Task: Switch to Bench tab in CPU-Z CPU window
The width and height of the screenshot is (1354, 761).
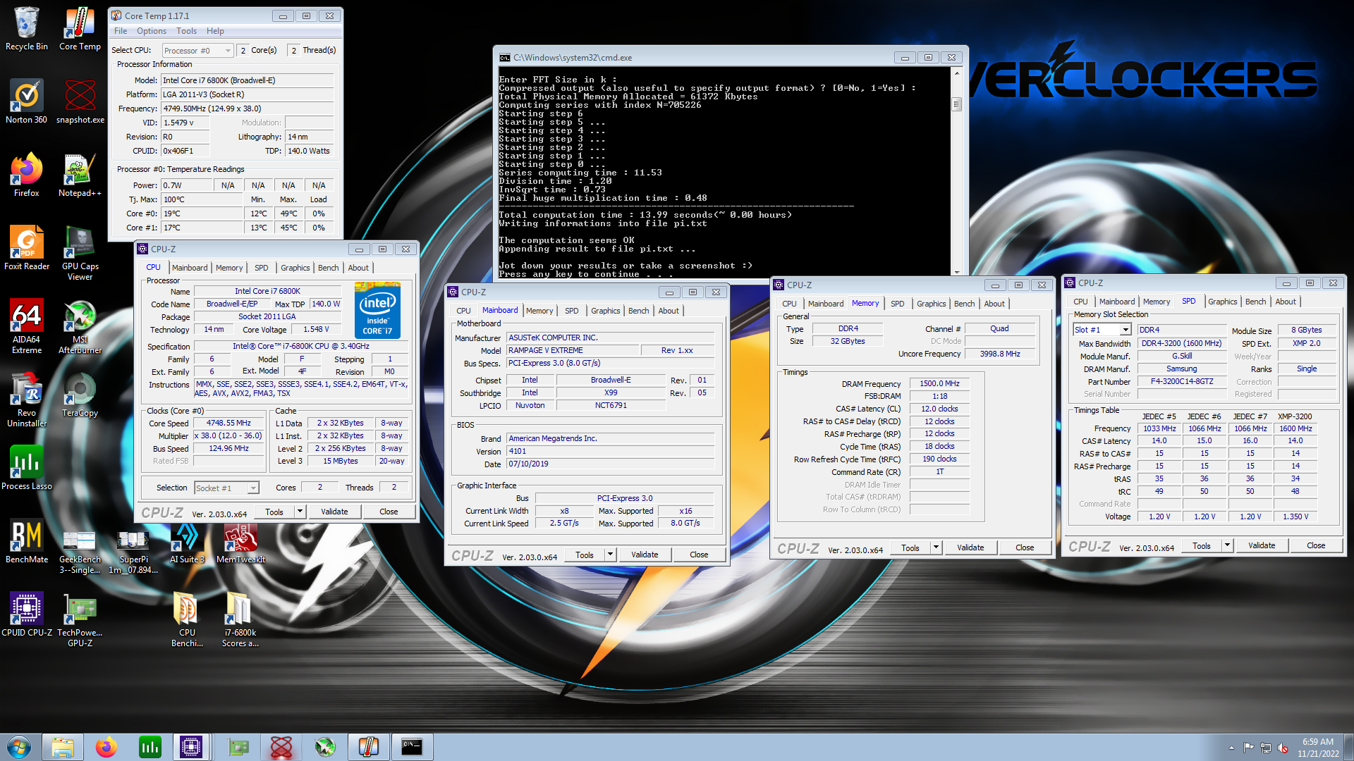Action: (x=328, y=268)
